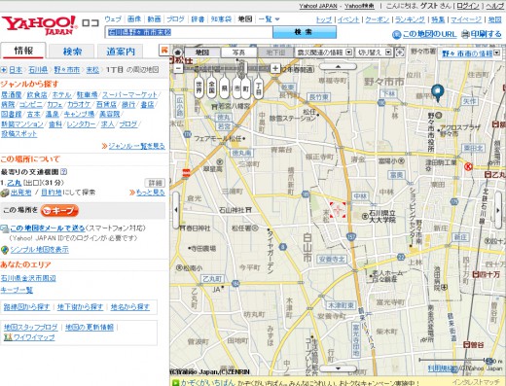Click the Yahoo! JAPAN logo
Screen dimensions: 506x386
(x=40, y=25)
